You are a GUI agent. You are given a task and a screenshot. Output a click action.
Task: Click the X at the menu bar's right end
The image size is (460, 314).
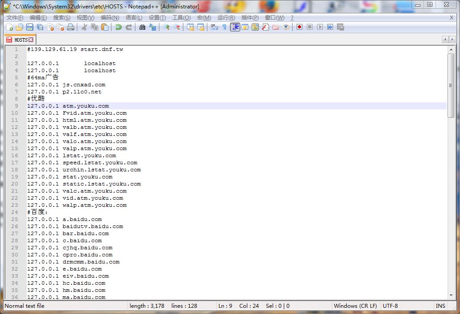(x=452, y=18)
